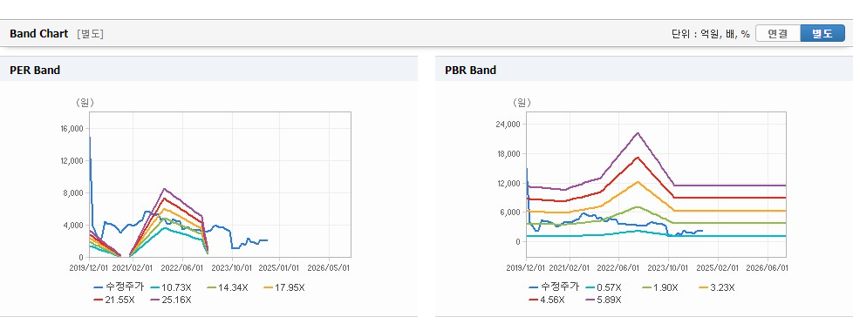Click the PER Band panel header
Viewport: 853px width, 317px height.
[209, 70]
